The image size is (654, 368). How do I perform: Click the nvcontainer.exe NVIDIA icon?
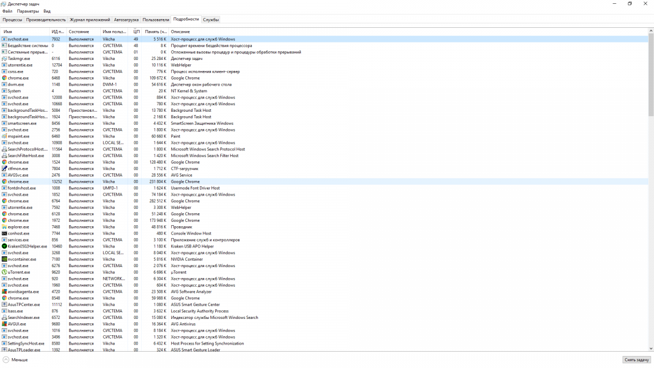[x=4, y=260]
